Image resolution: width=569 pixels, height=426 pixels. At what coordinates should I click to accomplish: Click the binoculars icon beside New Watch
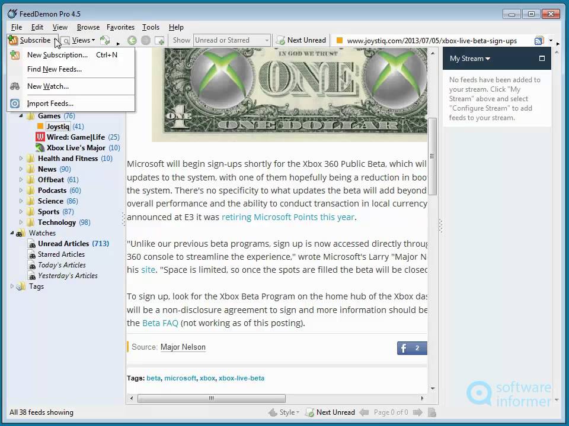point(15,86)
